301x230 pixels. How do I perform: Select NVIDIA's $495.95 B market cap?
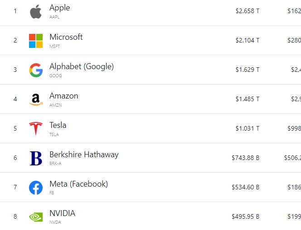(246, 216)
